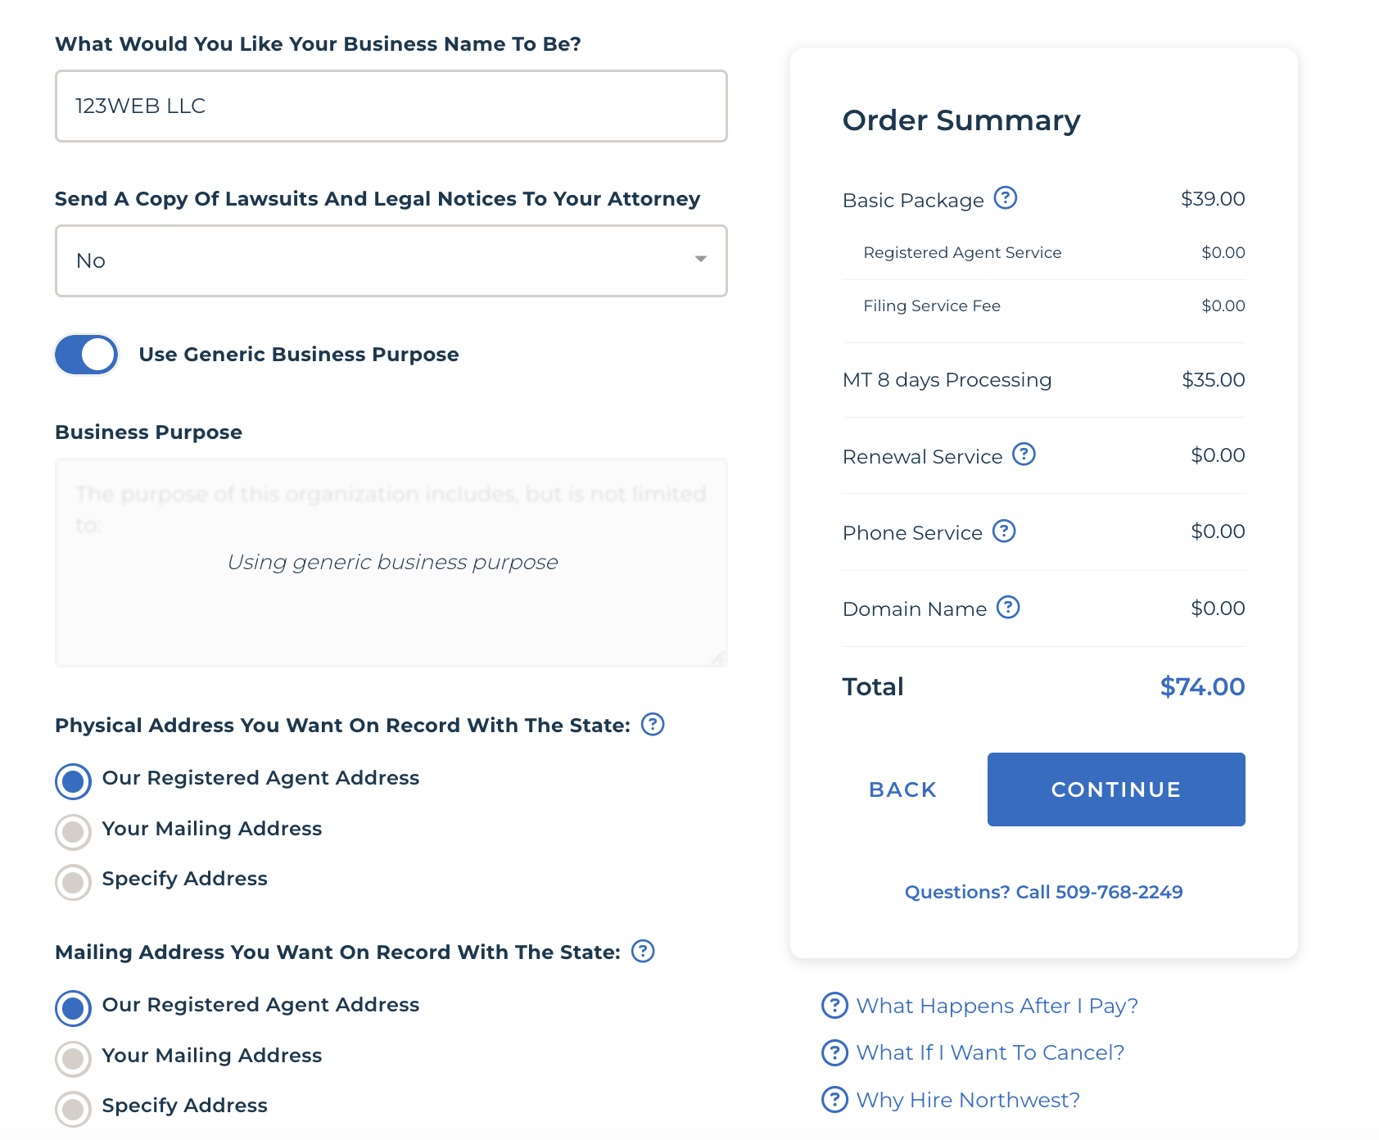Open Physical Address help icon
This screenshot has width=1379, height=1140.
pos(653,725)
